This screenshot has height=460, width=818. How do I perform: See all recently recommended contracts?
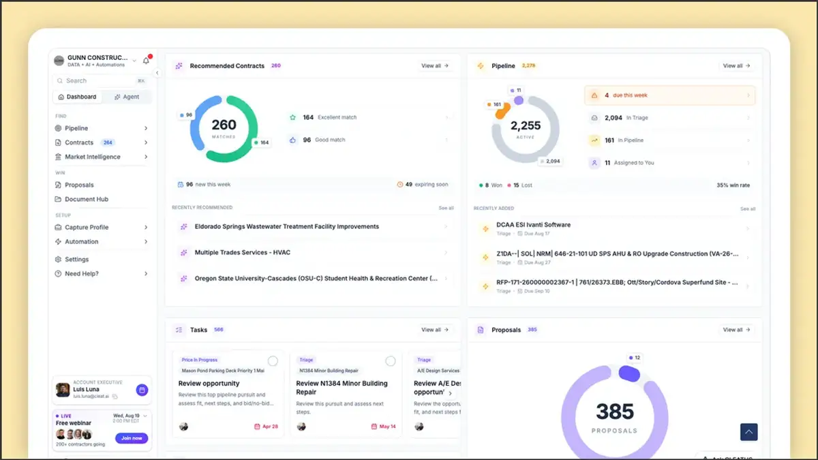(446, 208)
